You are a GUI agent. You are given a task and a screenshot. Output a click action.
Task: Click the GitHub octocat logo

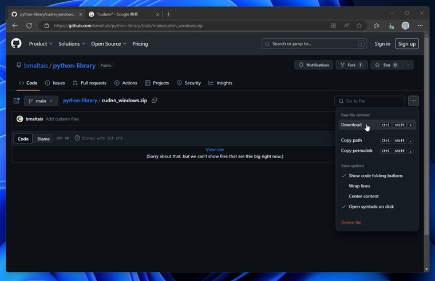16,43
